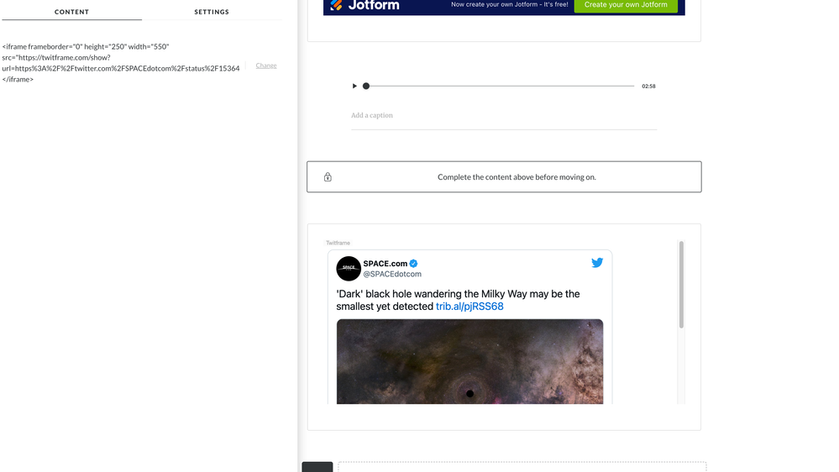Click the Jotform logo icon
The width and height of the screenshot is (839, 472).
point(336,5)
